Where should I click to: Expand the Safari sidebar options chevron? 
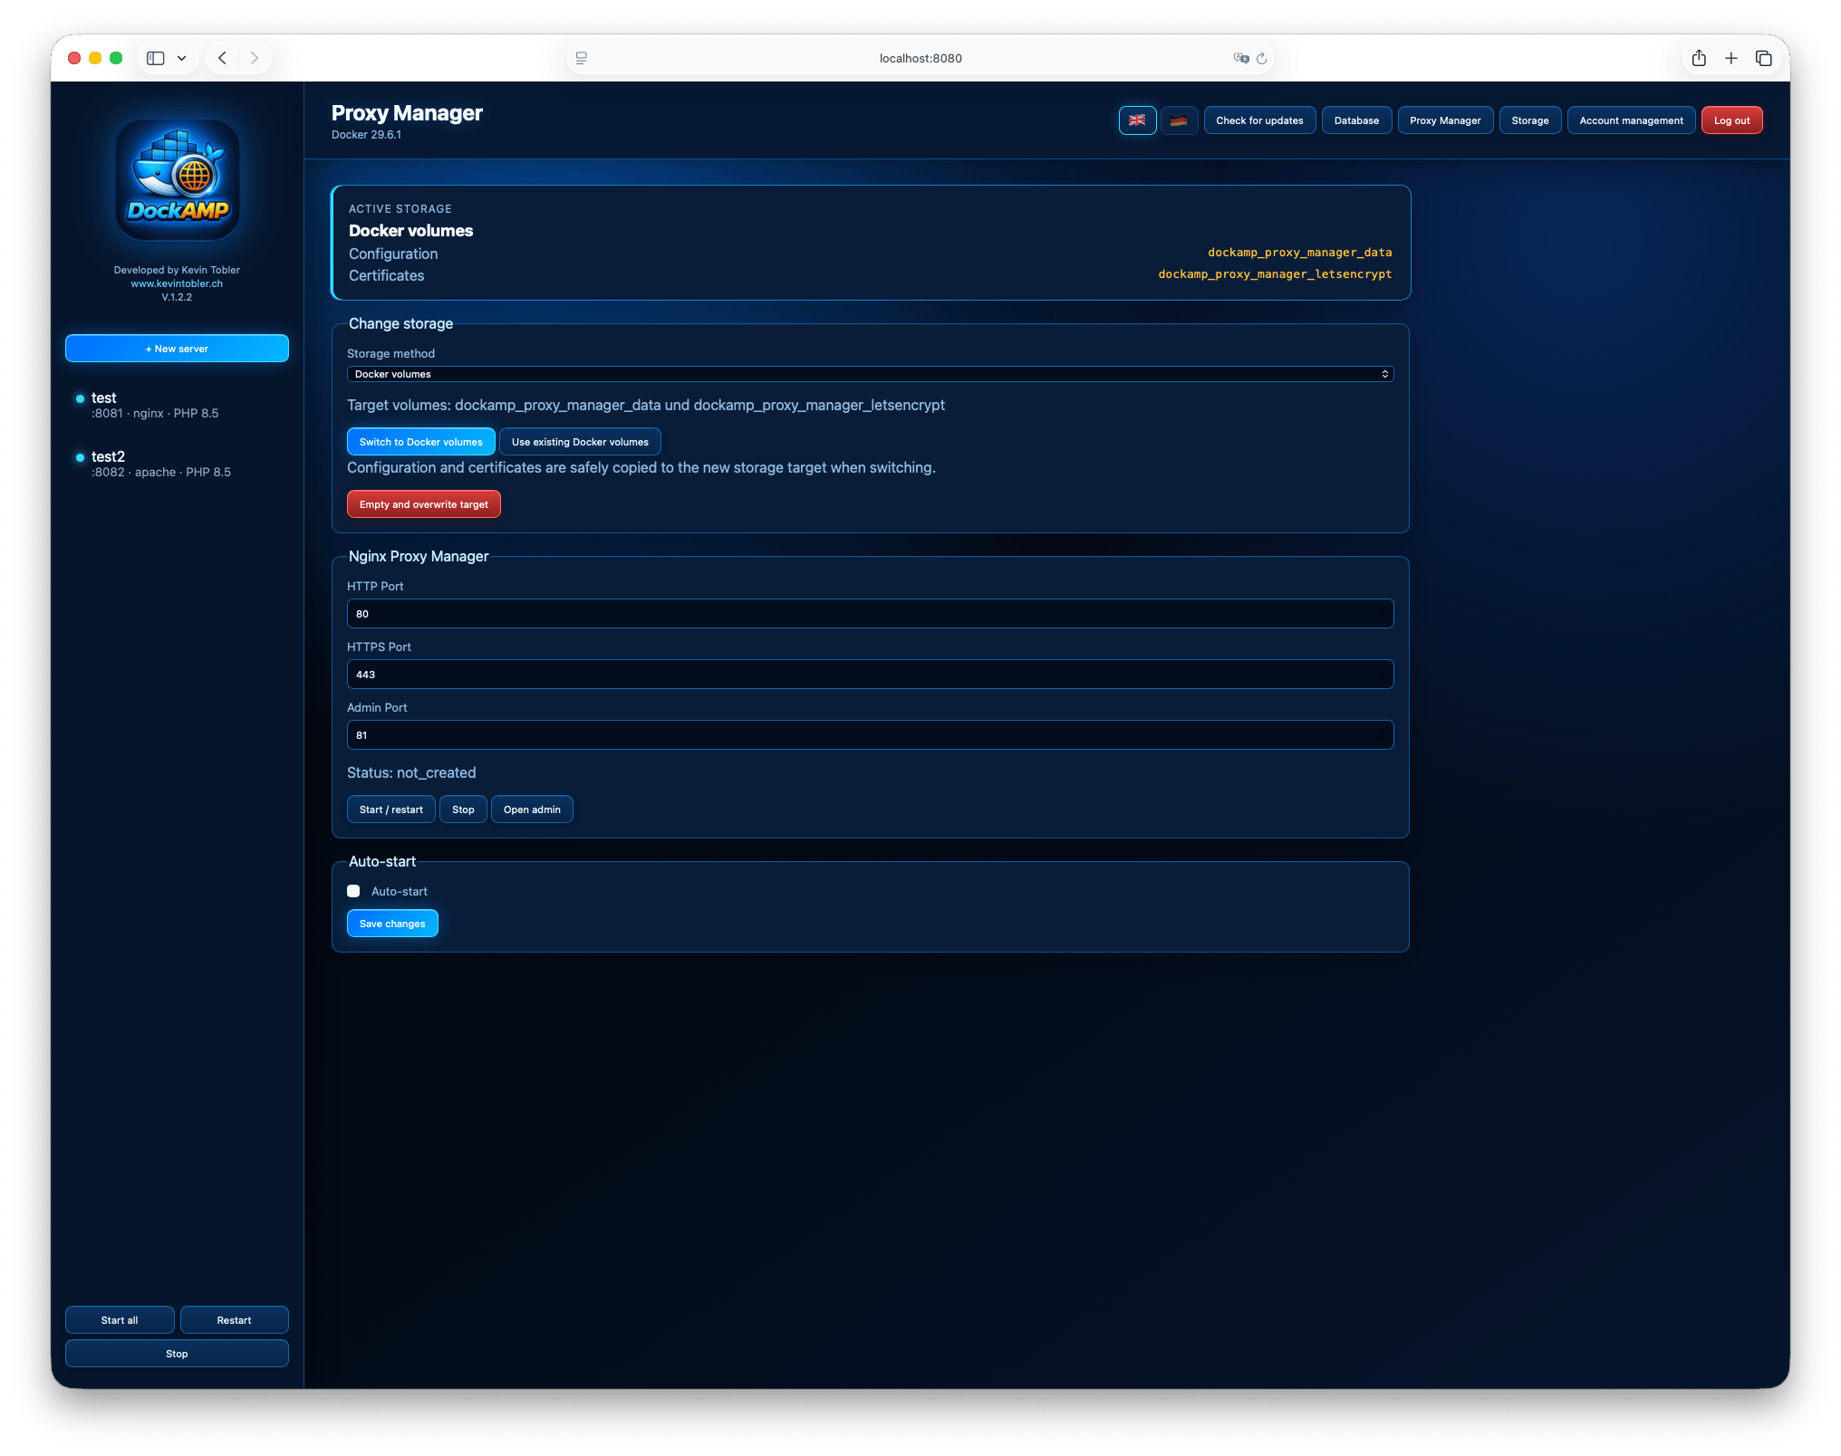click(x=182, y=58)
